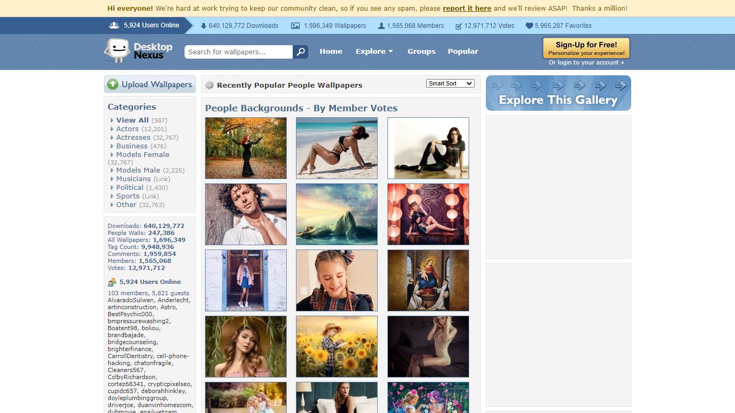This screenshot has height=413, width=735.
Task: Open the autumn forest woman wallpaper thumbnail
Action: pyautogui.click(x=246, y=148)
